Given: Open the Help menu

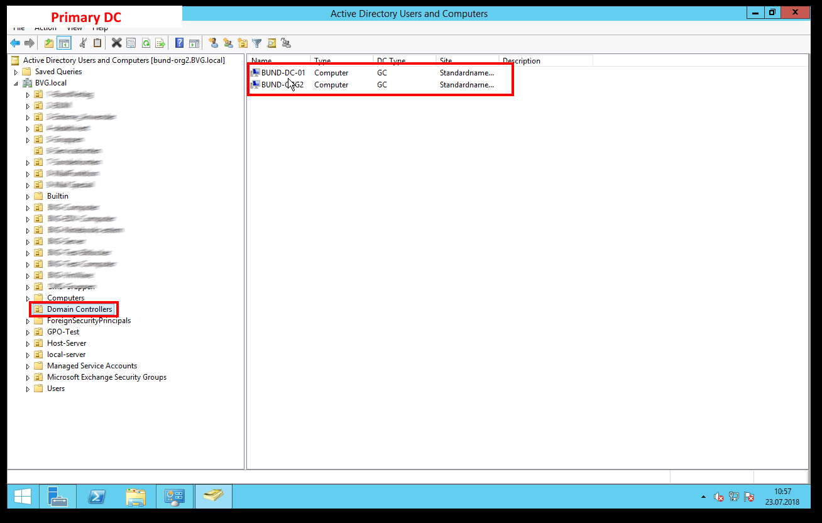Looking at the screenshot, I should point(100,28).
